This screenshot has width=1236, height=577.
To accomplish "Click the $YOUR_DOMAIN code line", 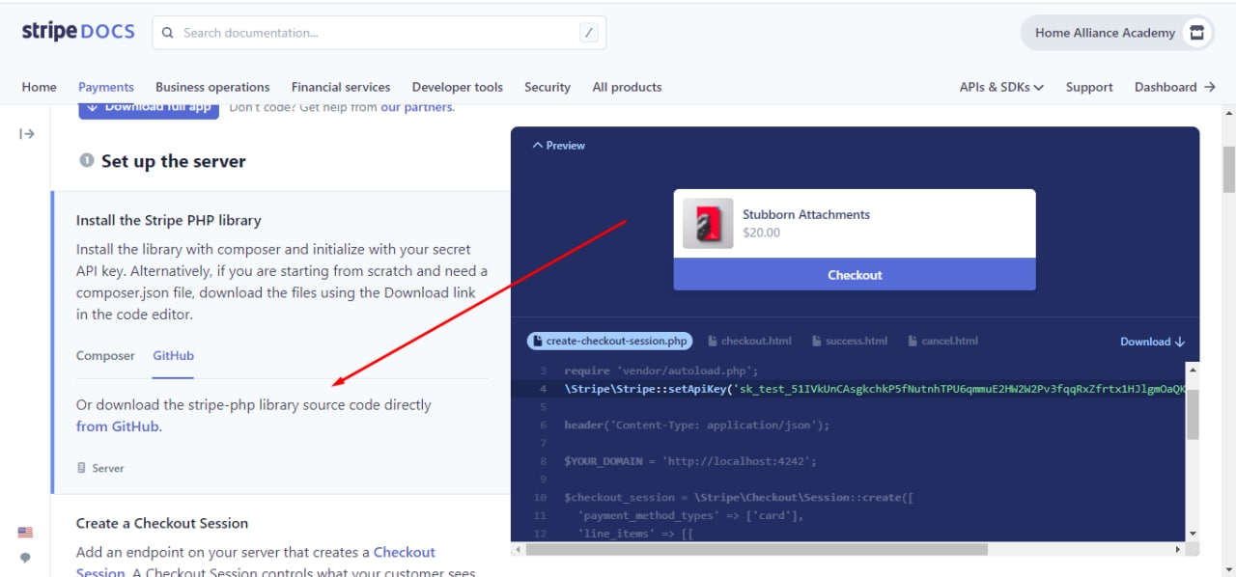I will pyautogui.click(x=690, y=461).
